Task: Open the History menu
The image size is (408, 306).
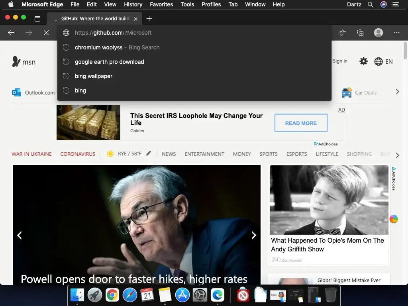Action: (133, 4)
